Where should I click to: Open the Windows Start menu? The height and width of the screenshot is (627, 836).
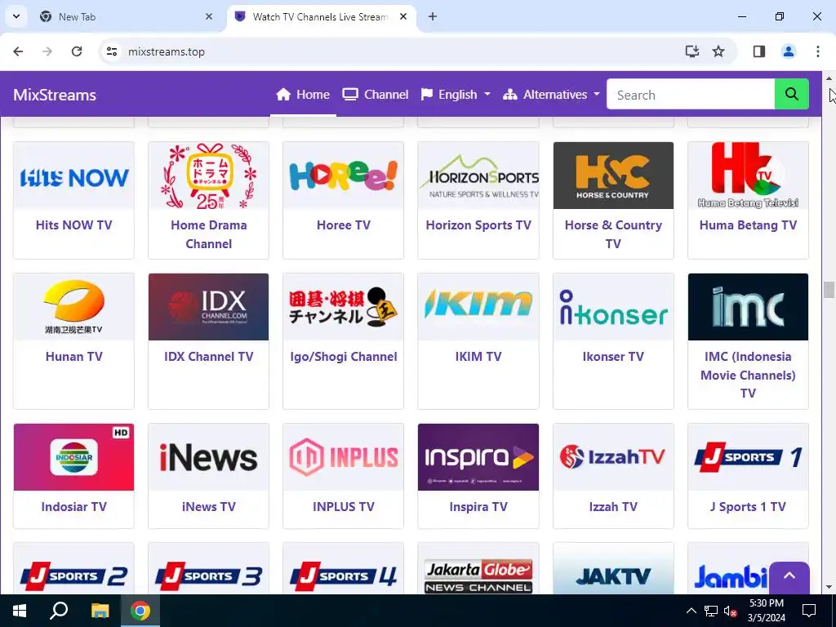20,611
